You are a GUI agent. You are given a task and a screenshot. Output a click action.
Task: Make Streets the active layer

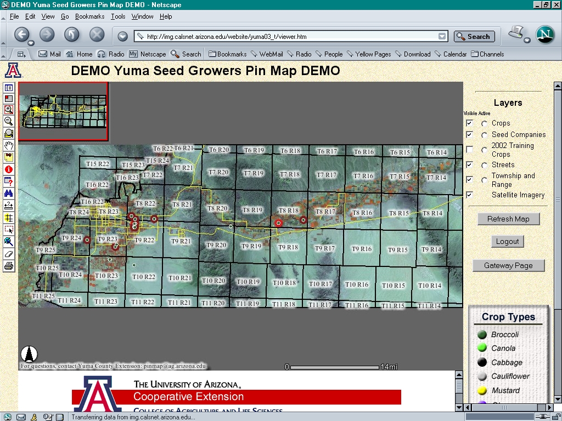point(485,165)
